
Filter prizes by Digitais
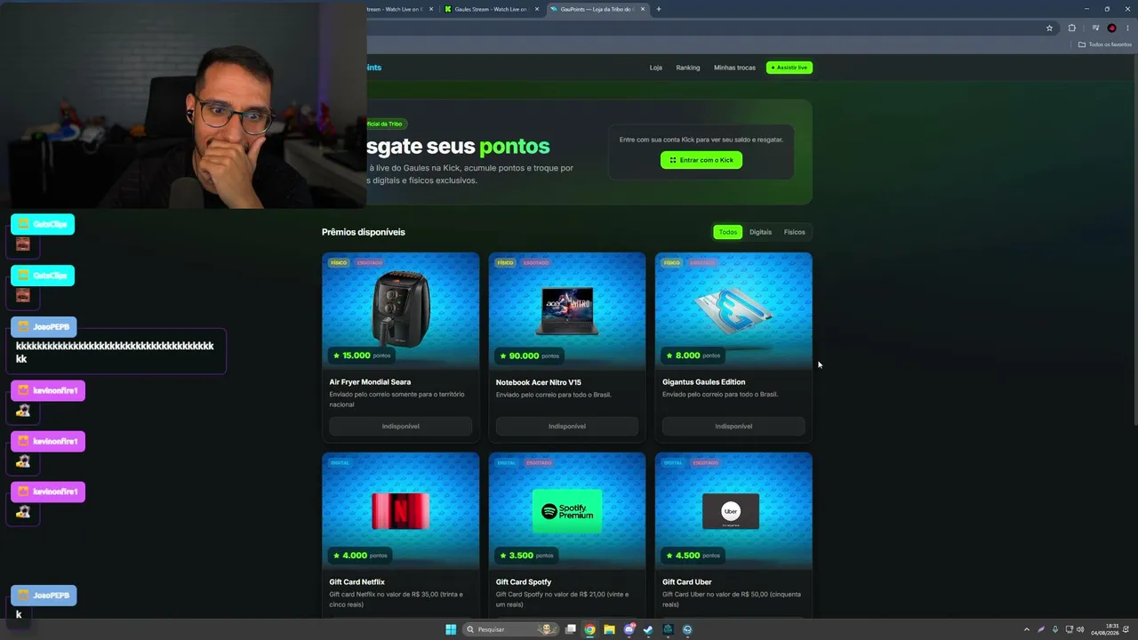tap(760, 232)
